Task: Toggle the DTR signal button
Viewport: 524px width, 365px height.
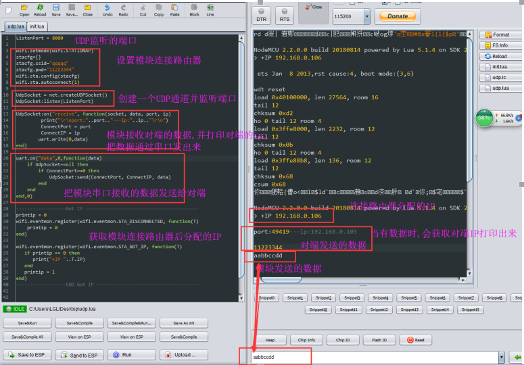Action: (x=262, y=16)
